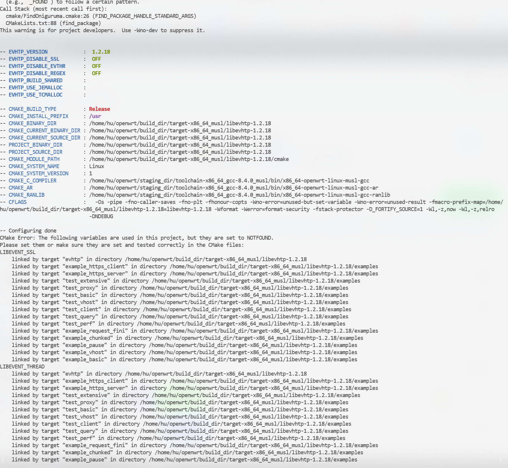Select the red Release build type value
The width and height of the screenshot is (508, 468).
tap(99, 109)
